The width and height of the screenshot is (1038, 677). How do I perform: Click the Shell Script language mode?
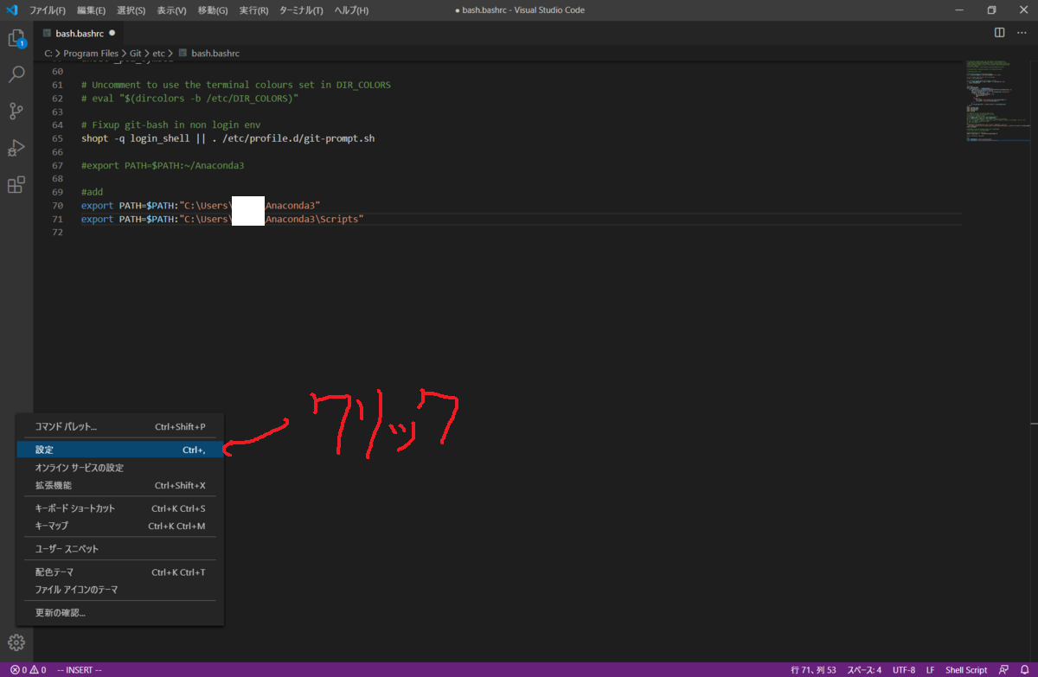tap(966, 670)
